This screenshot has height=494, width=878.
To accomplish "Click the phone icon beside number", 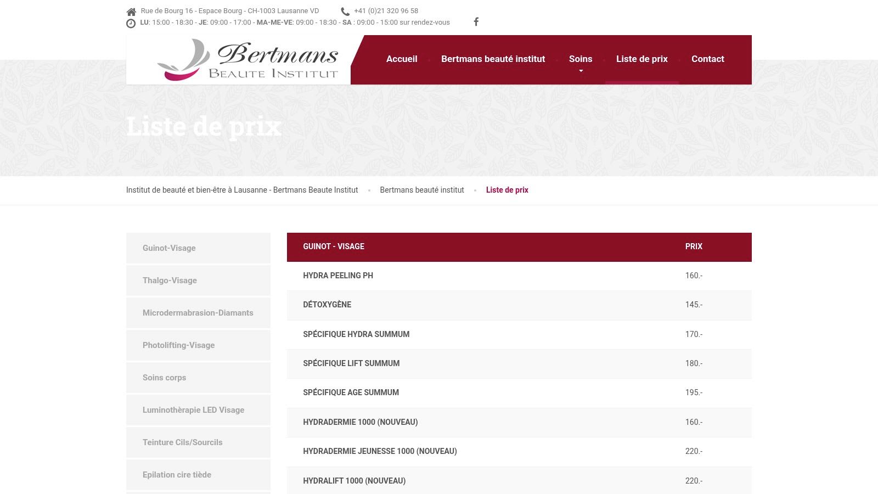I will pos(345,12).
